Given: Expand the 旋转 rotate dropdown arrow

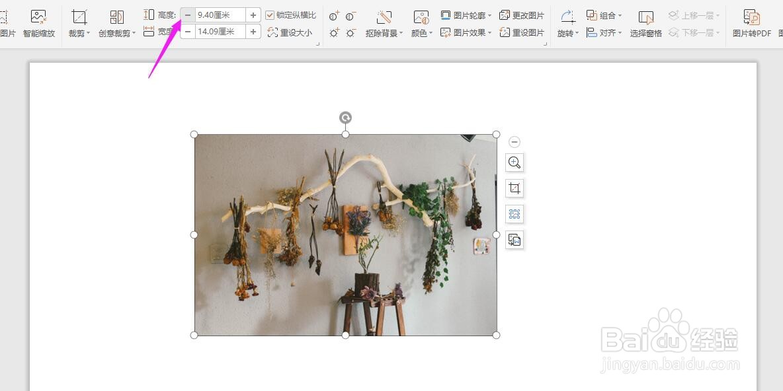Looking at the screenshot, I should pyautogui.click(x=577, y=34).
